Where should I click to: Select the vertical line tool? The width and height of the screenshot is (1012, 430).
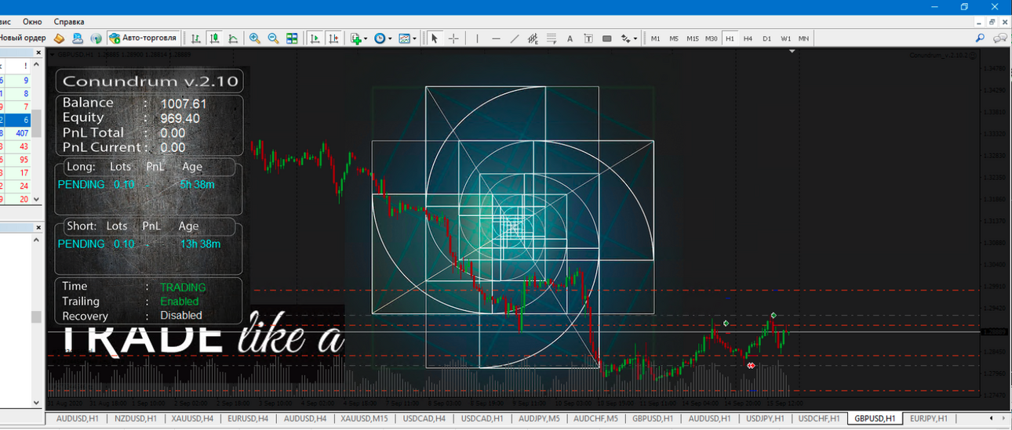tap(476, 38)
